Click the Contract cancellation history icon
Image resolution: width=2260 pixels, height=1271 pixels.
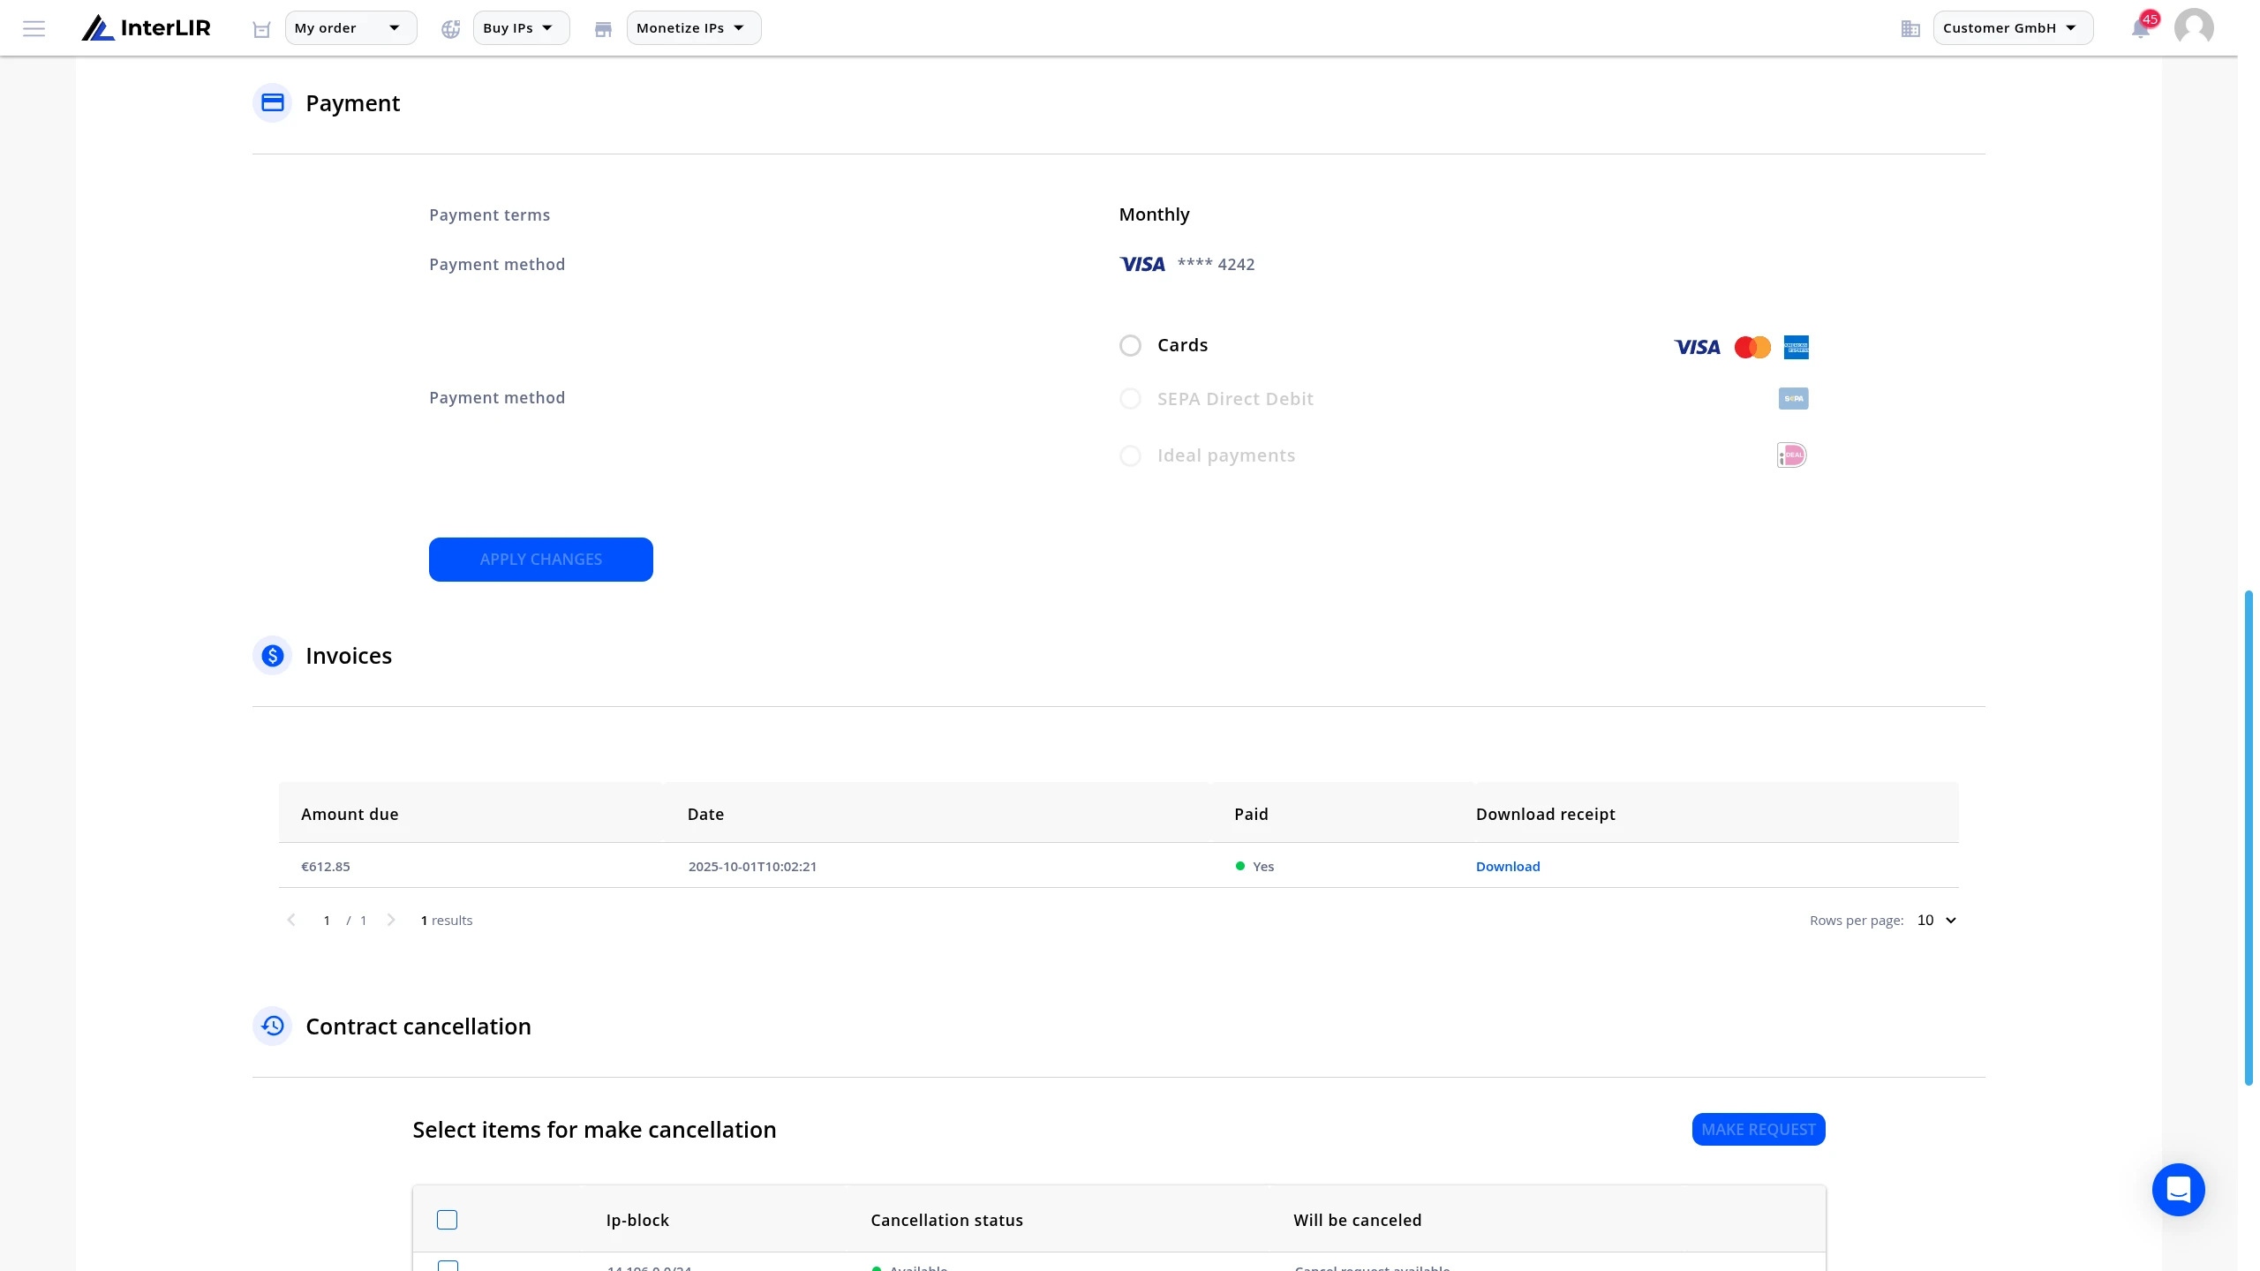pyautogui.click(x=273, y=1027)
